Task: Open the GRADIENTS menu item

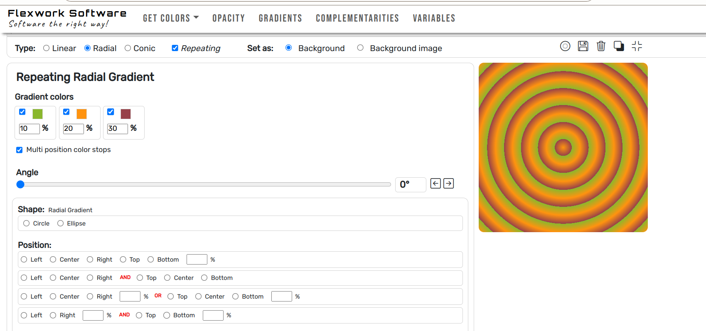Action: pos(280,18)
